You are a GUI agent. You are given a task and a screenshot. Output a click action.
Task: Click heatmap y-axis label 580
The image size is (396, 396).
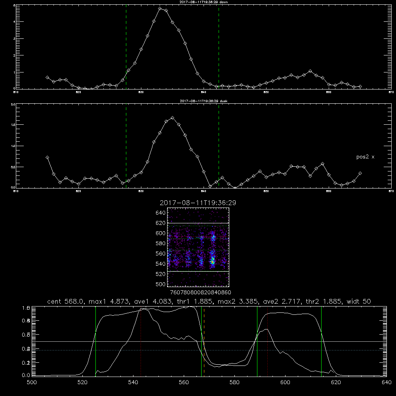point(161,244)
